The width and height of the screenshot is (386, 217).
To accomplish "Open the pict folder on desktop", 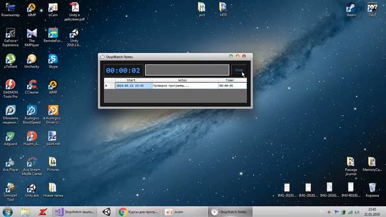I will 201,10.
